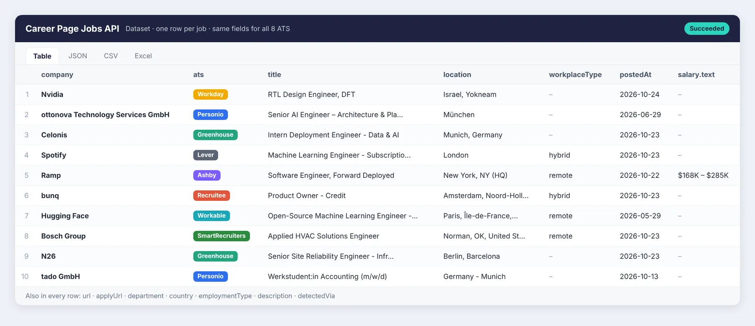This screenshot has height=326, width=755.
Task: Select the Spotify company name
Action: click(x=54, y=155)
